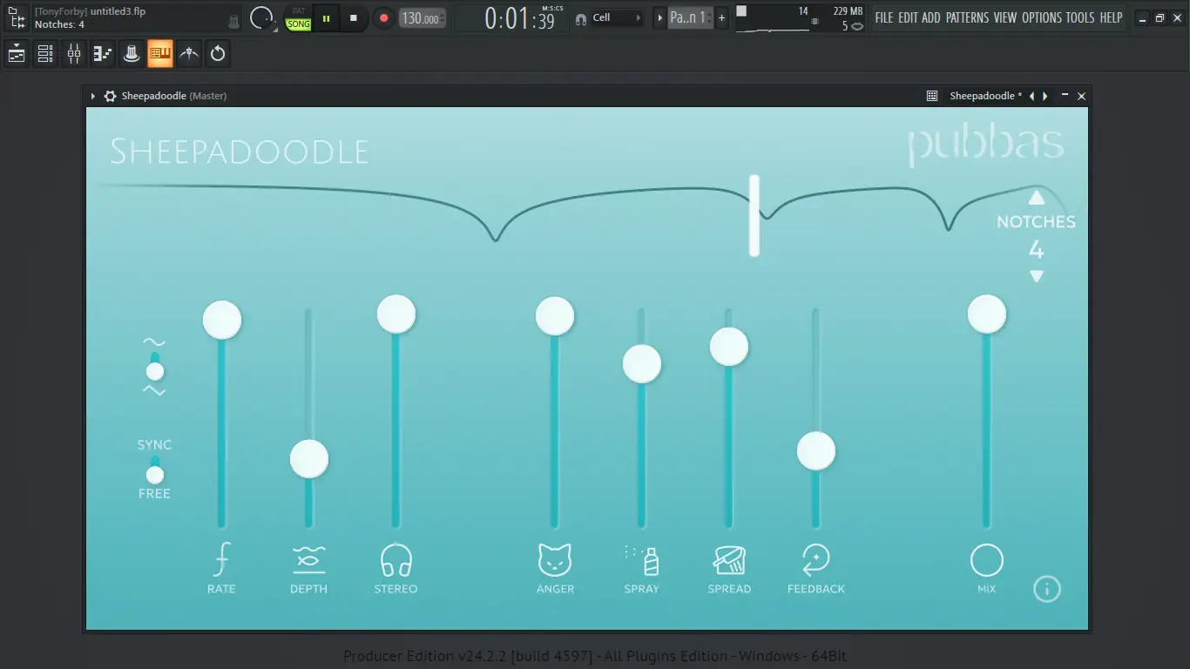Screen dimensions: 1190x669
Task: Click the knob-shaped plugin toolbar icon
Action: [132, 54]
